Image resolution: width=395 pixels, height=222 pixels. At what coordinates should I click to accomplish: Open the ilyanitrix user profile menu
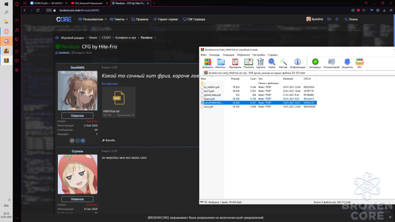click(315, 19)
